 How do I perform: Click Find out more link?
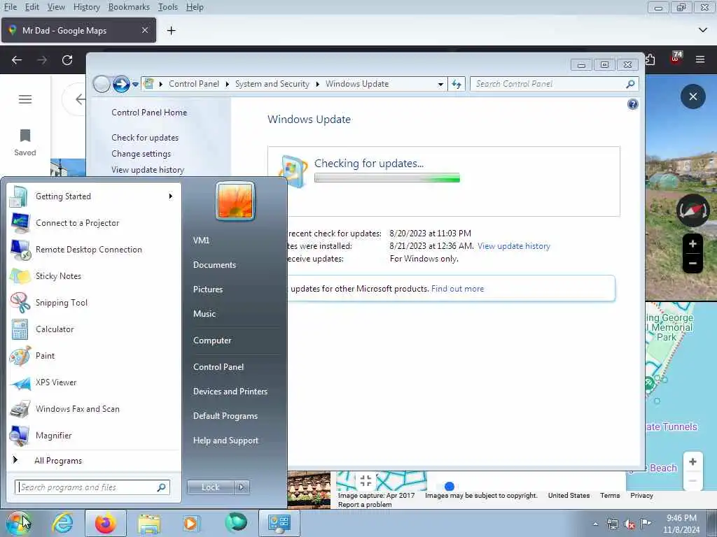457,289
